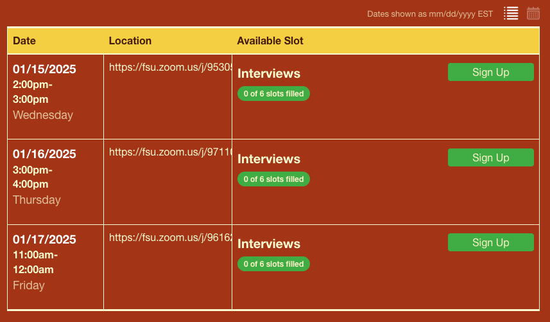550x322 pixels.
Task: Click the EST date format note
Action: [429, 13]
